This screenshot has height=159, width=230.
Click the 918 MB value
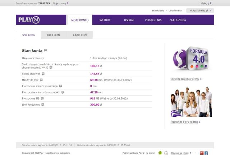95,98
